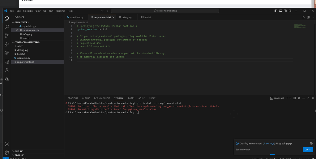Open the Search view in activity bar
This screenshot has width=316, height=159.
pyautogui.click(x=7, y=27)
